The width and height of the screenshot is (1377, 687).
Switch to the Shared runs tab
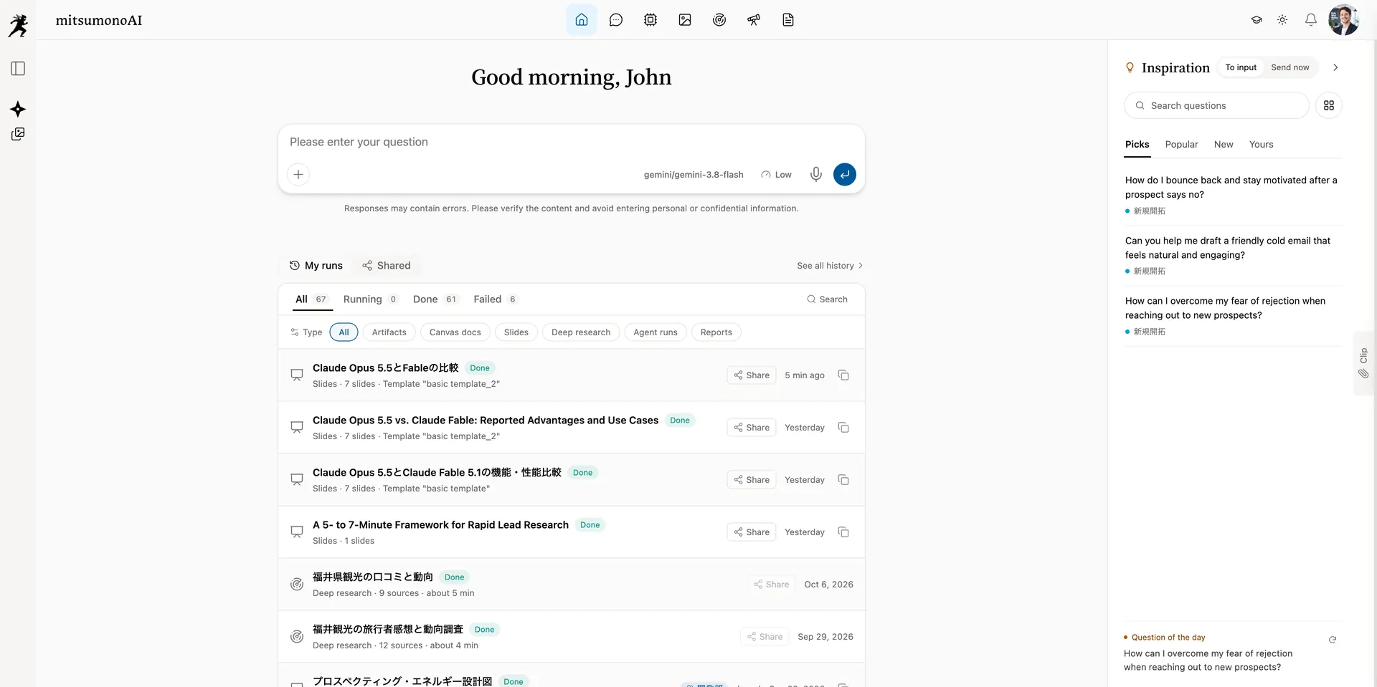point(387,266)
